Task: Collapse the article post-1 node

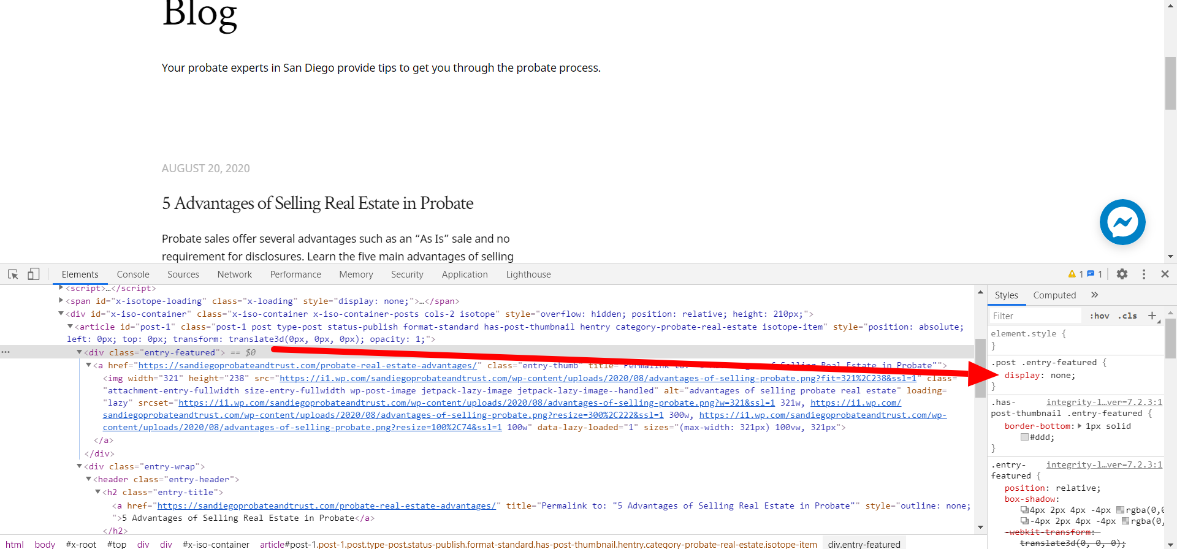Action: (x=70, y=326)
